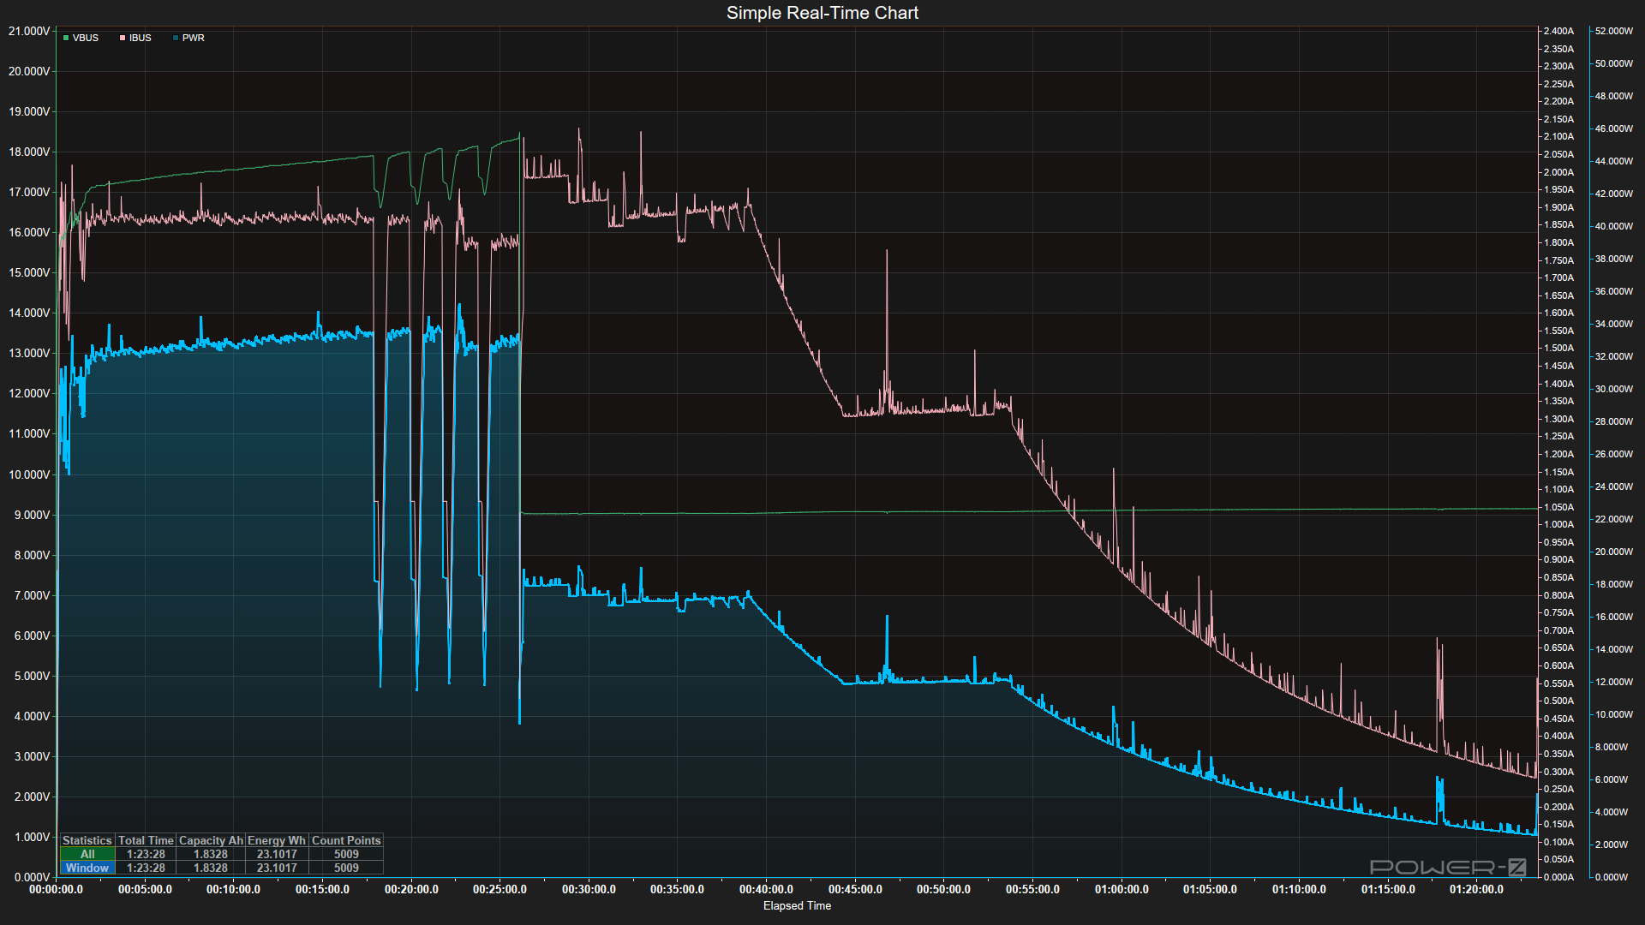Click the 5009 count value in the Window row
This screenshot has height=925, width=1645.
(x=346, y=868)
